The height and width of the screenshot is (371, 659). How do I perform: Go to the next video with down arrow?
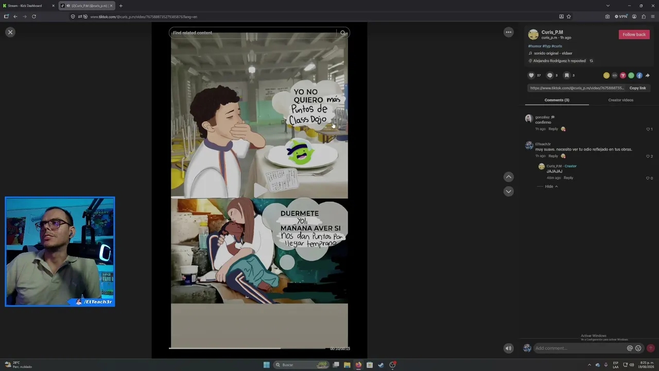(509, 191)
